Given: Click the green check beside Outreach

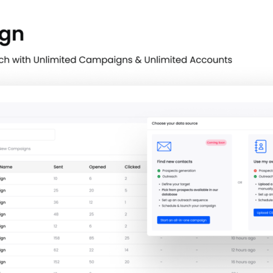Looking at the screenshot, I should click(159, 176).
